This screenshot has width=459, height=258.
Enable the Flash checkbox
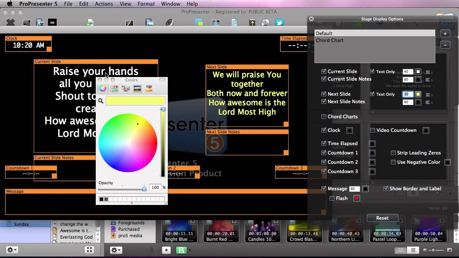332,198
